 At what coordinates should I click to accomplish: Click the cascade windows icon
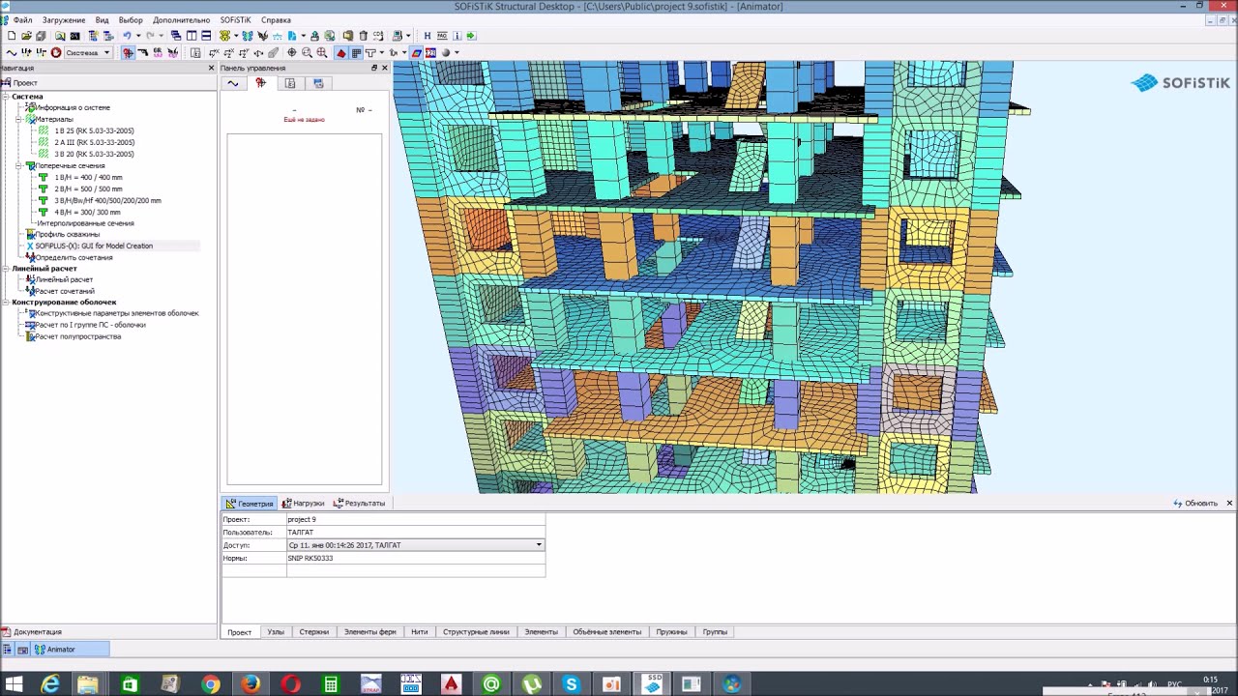[x=176, y=36]
